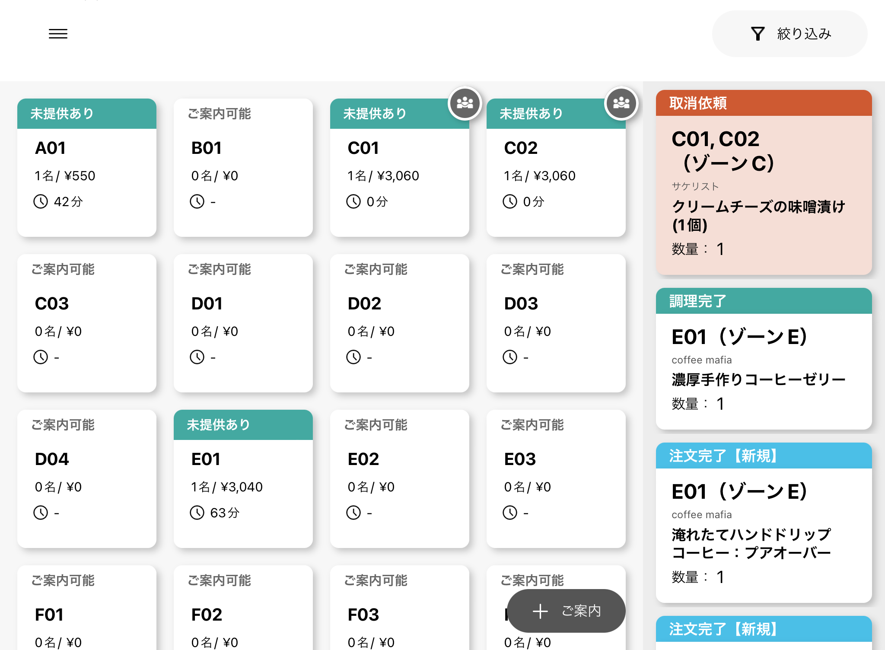Click the clock icon on table E01
The width and height of the screenshot is (885, 650).
coord(197,513)
